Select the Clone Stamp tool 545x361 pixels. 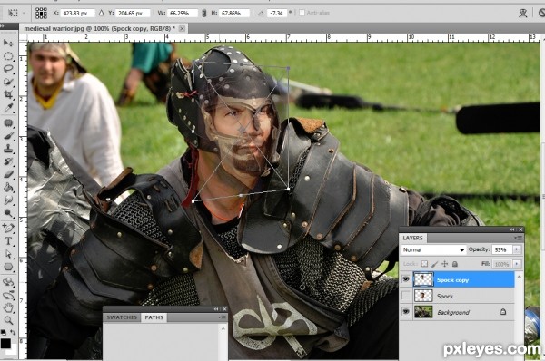point(8,149)
